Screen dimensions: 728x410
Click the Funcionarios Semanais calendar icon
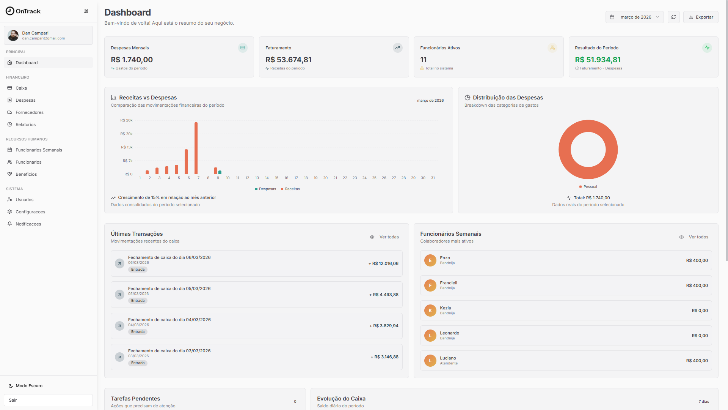10,150
